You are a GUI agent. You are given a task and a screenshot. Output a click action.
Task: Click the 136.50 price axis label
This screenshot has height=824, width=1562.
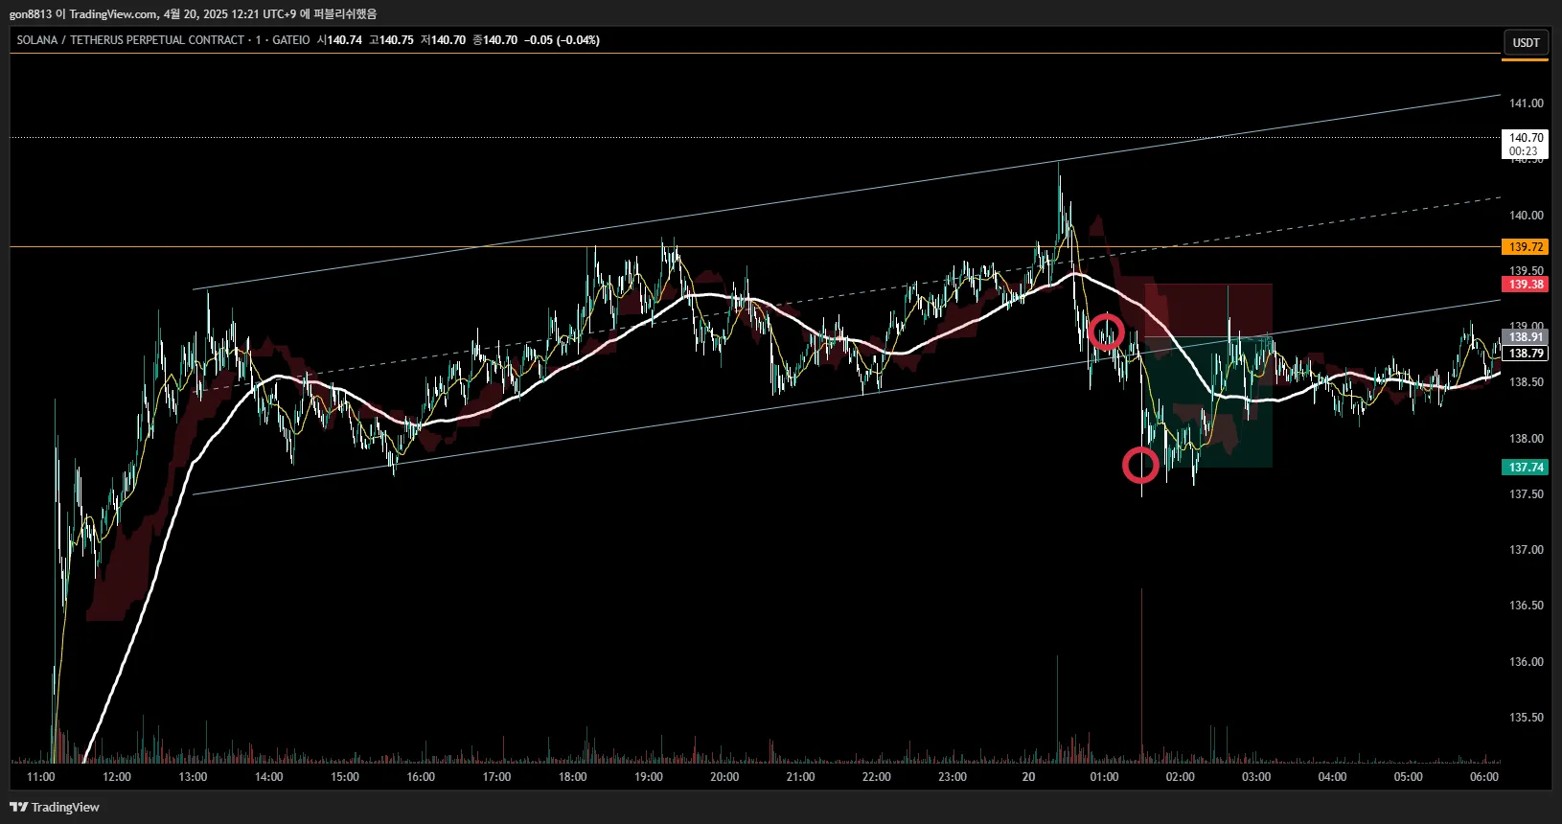pyautogui.click(x=1527, y=606)
